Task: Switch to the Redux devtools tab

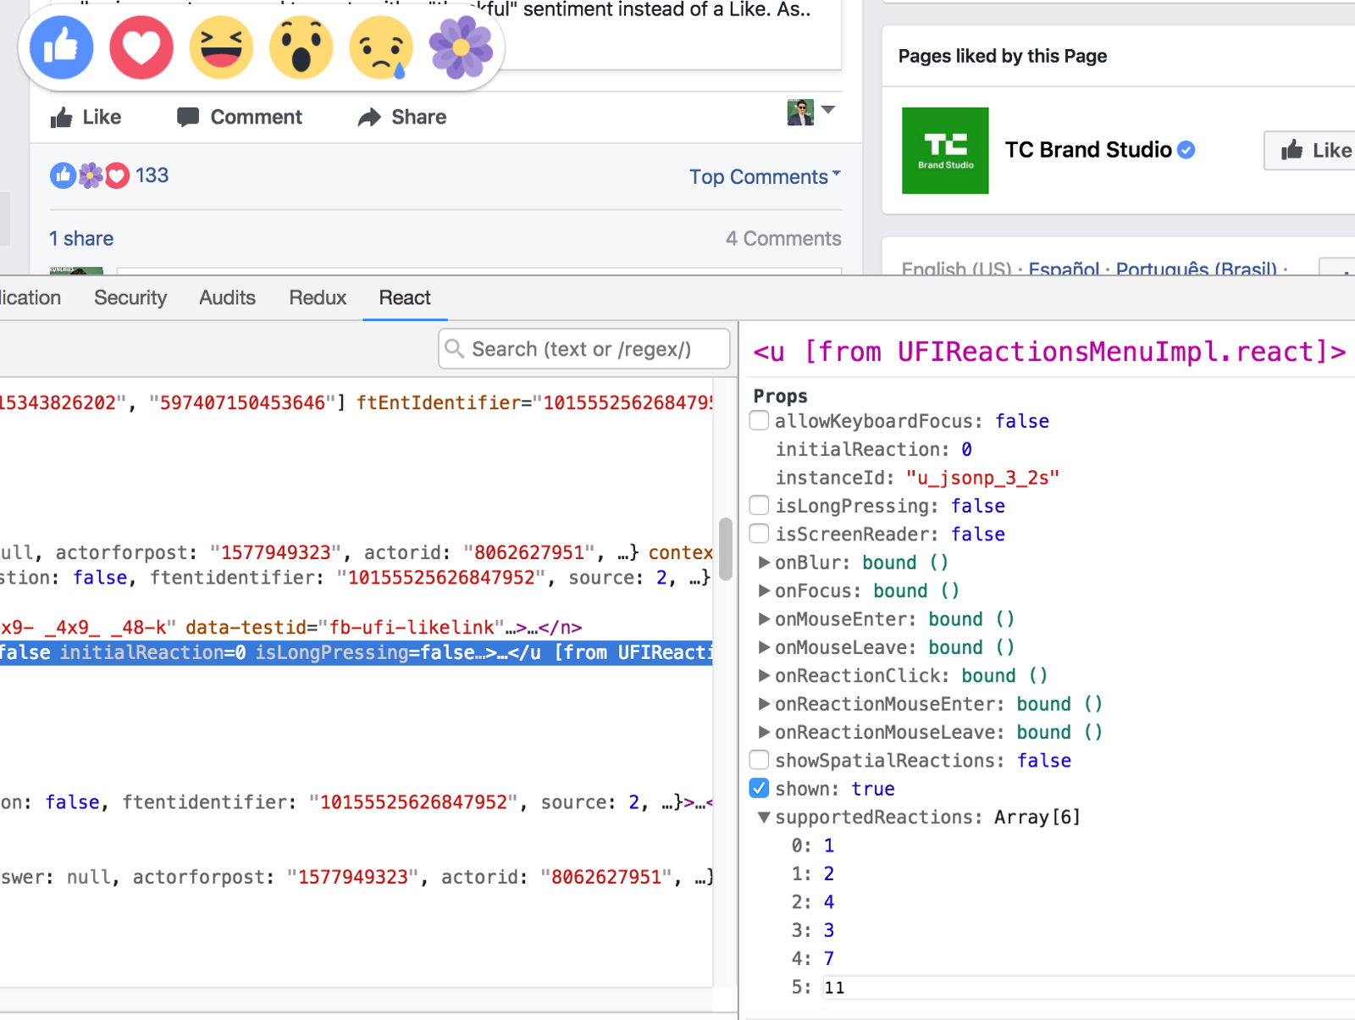Action: coord(318,298)
